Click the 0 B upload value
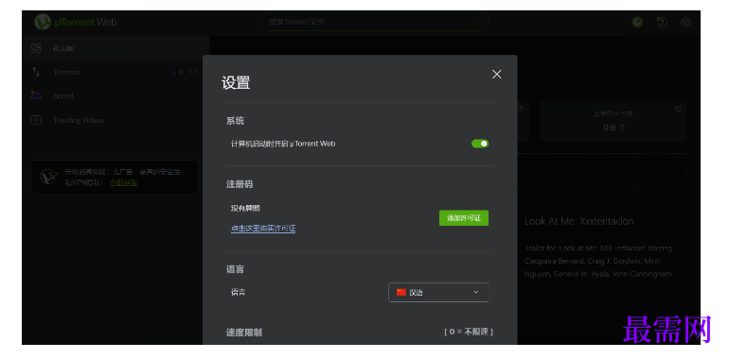Screen dimensions: 729x359 tap(613, 128)
